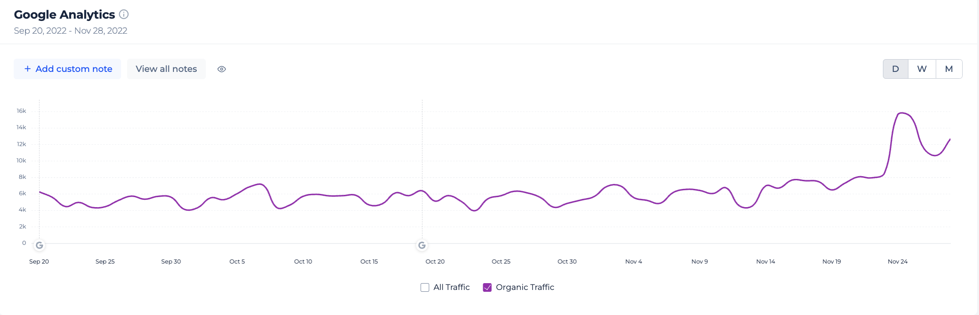
Task: Switch chart to weekly view (W)
Action: pos(922,69)
